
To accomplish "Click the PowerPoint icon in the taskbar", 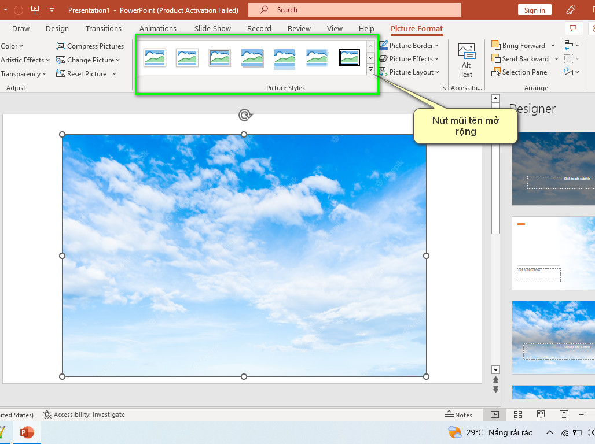I will 27,432.
